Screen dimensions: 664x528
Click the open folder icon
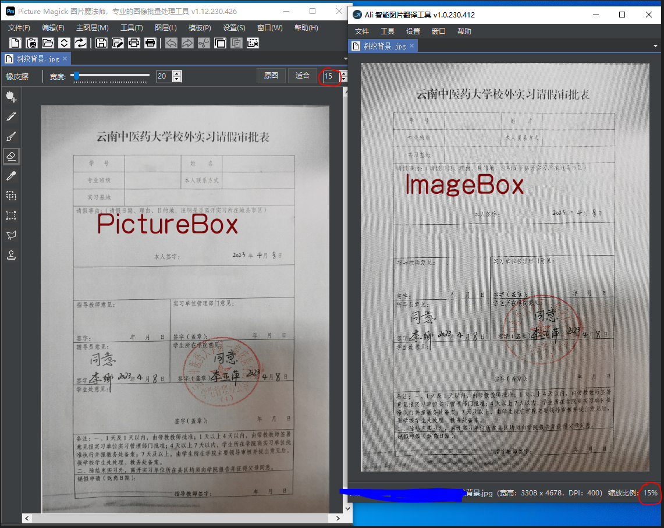(48, 43)
